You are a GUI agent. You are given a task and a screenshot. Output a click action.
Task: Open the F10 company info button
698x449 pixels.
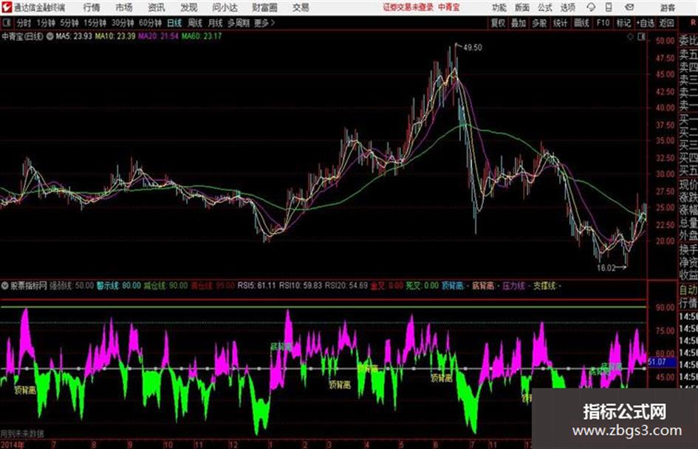(x=603, y=23)
